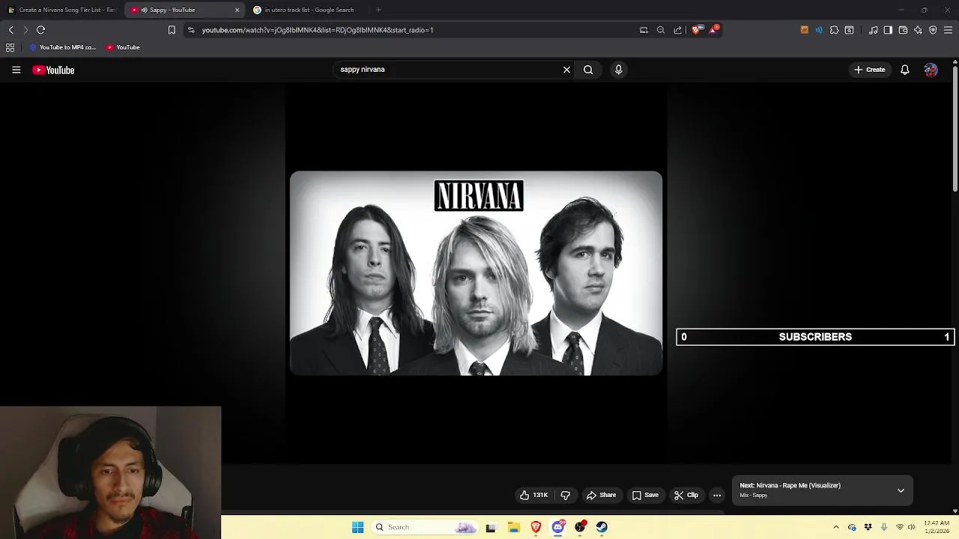Open Brave VPN shield icon

[x=933, y=30]
